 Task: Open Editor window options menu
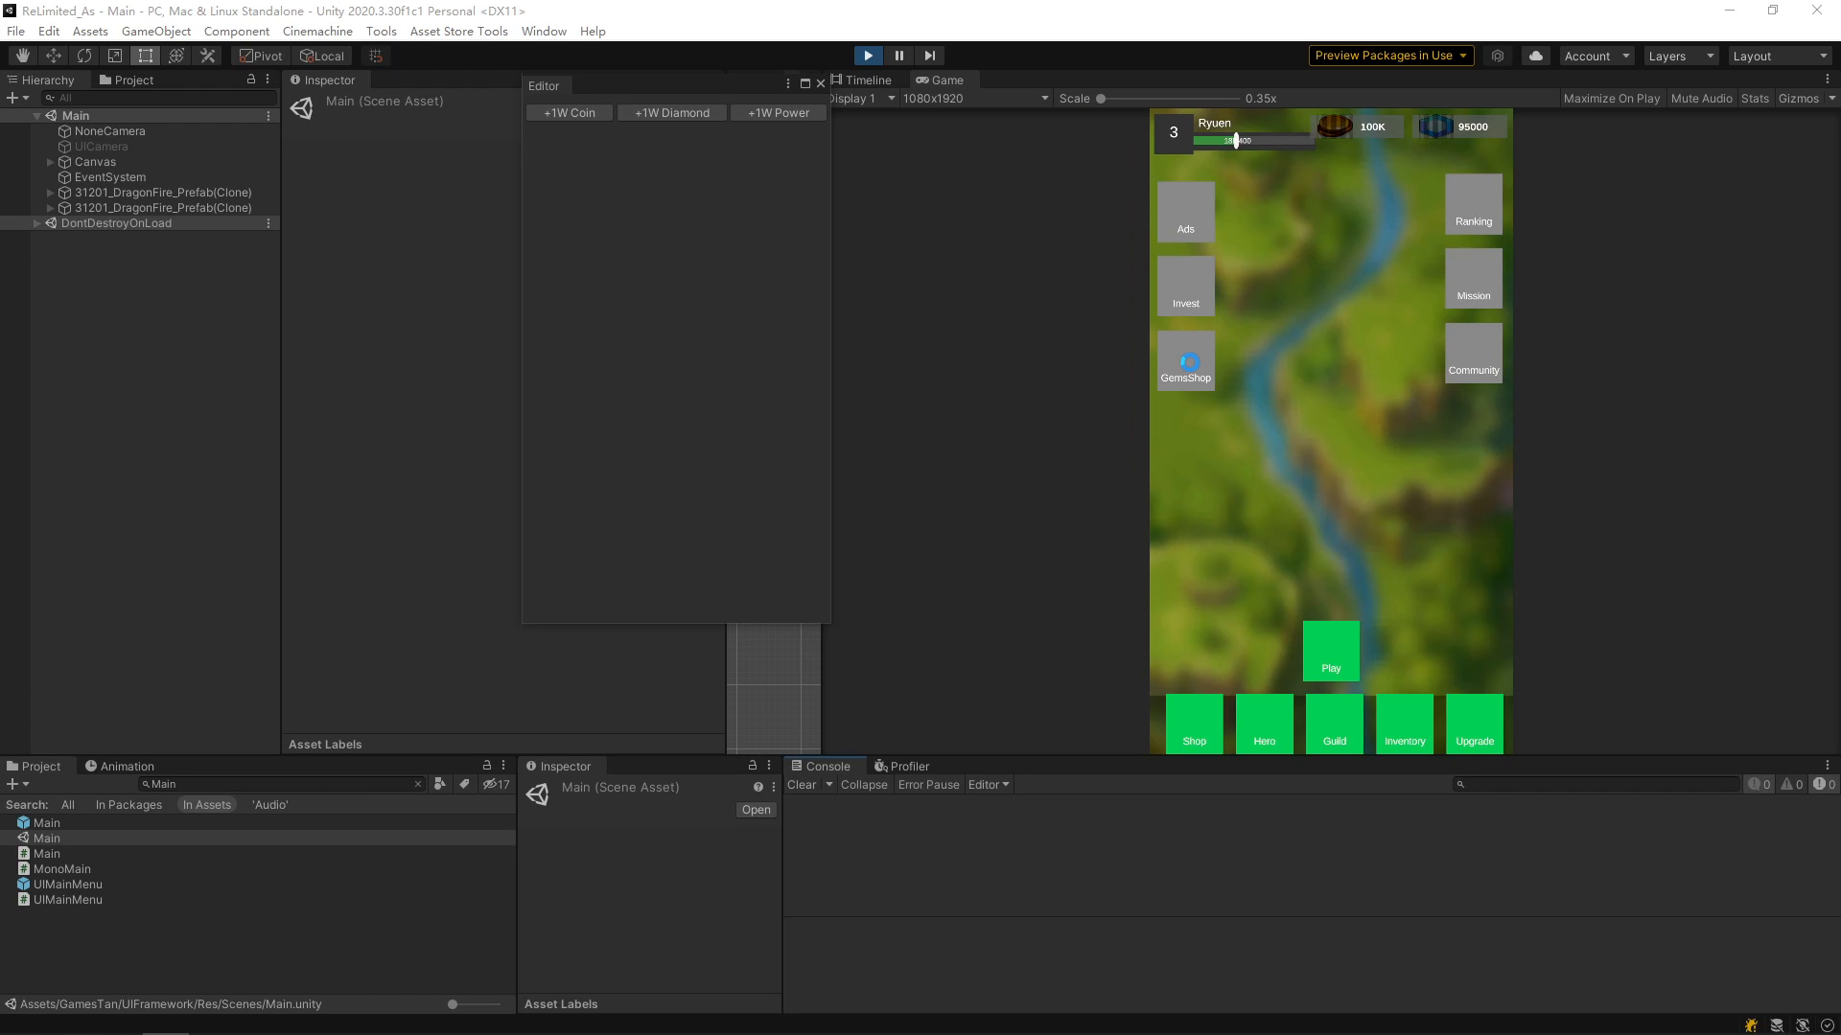pos(788,83)
